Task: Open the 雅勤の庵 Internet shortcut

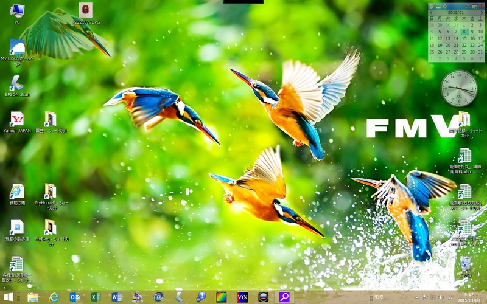Action: [17, 194]
